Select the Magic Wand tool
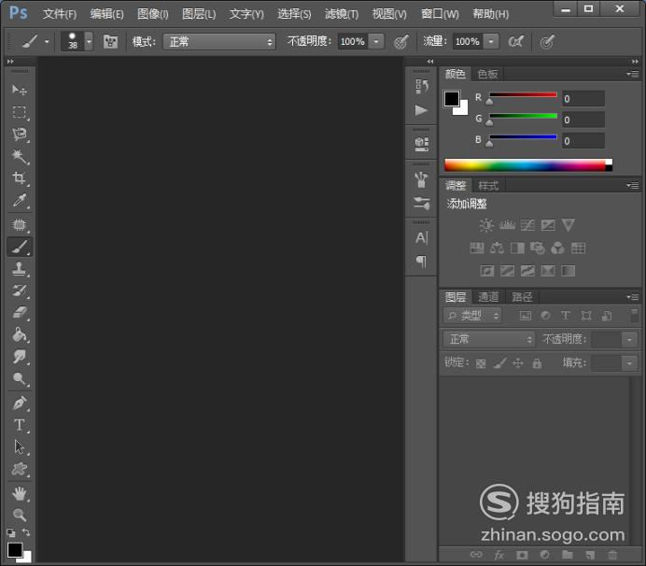Screen dimensions: 646x566 (x=19, y=156)
